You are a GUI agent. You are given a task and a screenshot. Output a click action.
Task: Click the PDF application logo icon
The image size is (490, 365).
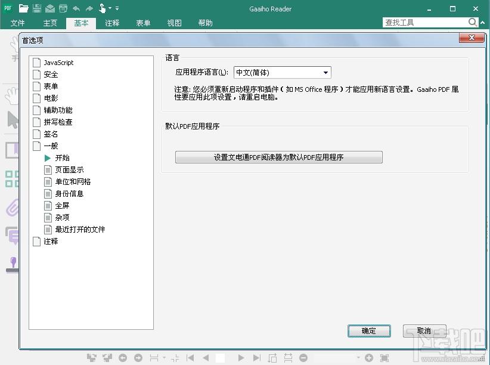(x=8, y=8)
